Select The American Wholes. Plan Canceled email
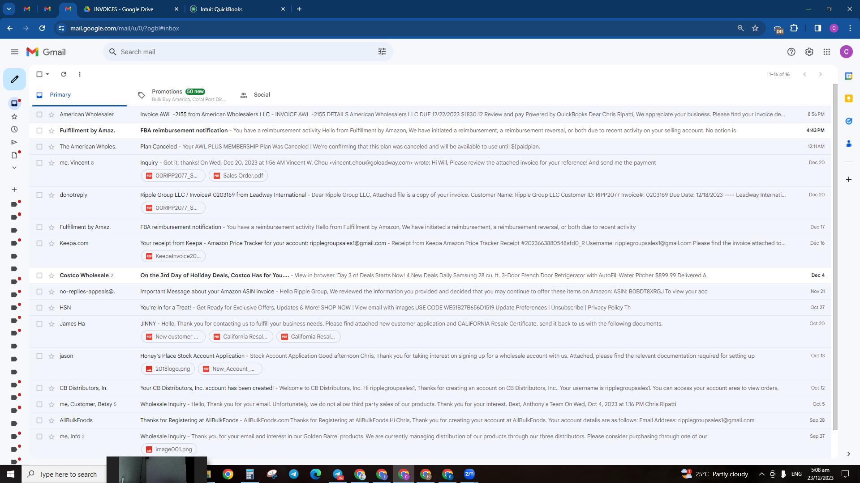Viewport: 860px width, 483px height. (39, 147)
